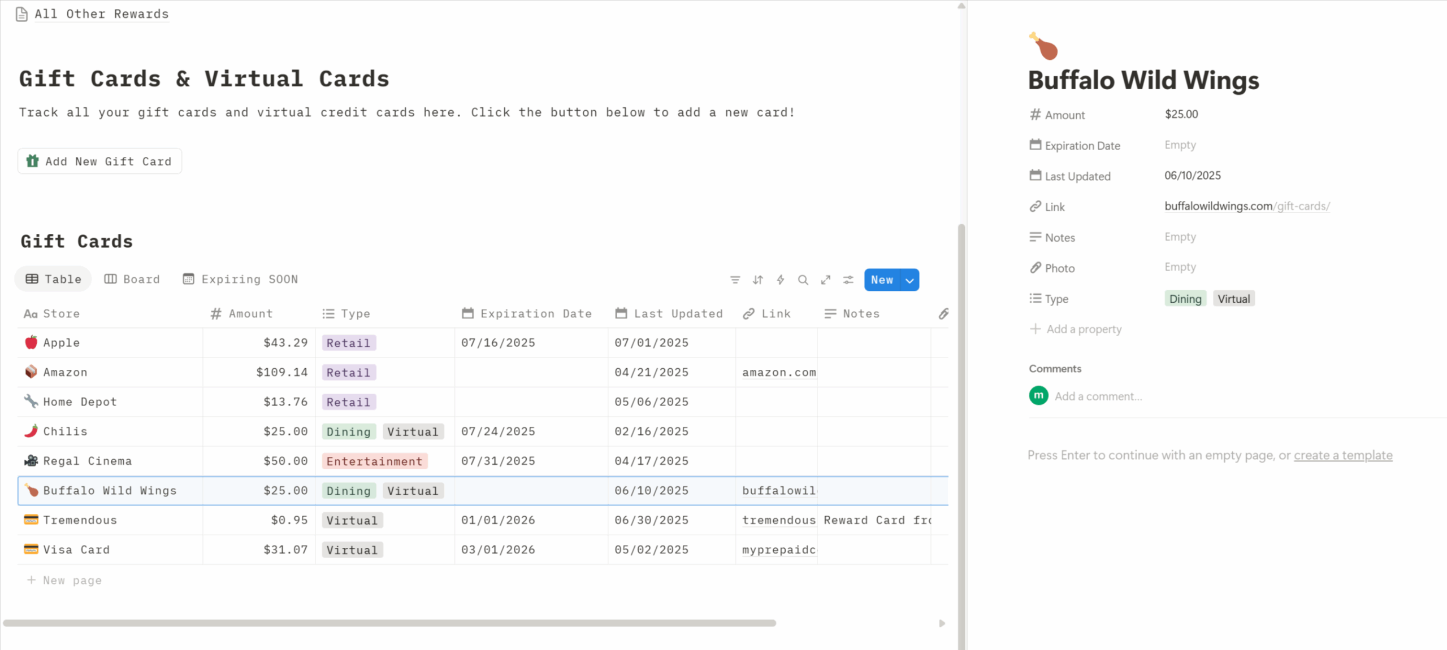1447x650 pixels.
Task: Click the Home Depot wrench icon
Action: click(31, 401)
